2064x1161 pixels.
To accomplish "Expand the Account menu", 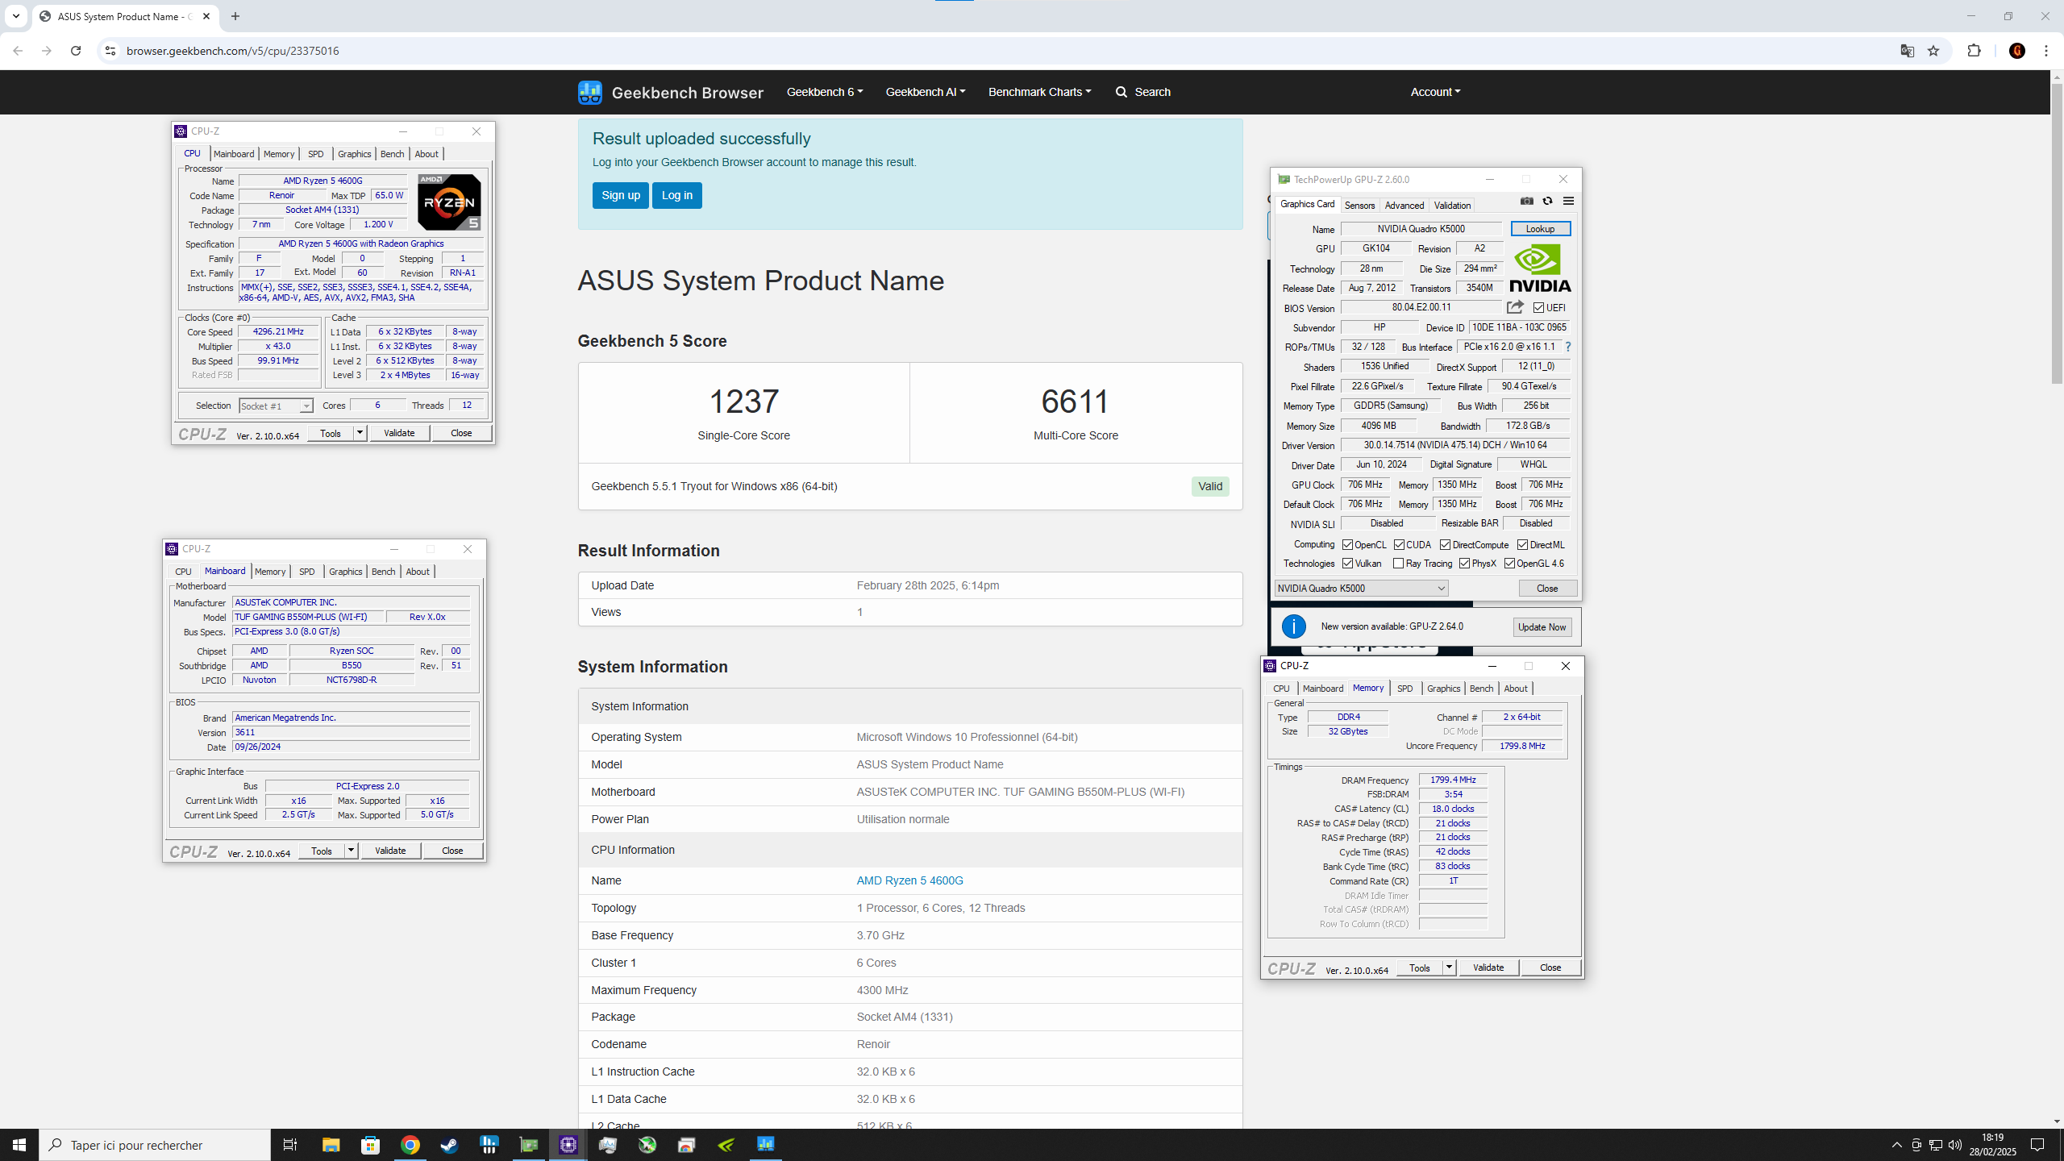I will pos(1435,92).
